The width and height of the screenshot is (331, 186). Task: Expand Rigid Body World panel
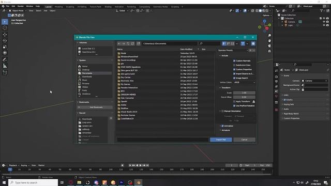pos(290,114)
